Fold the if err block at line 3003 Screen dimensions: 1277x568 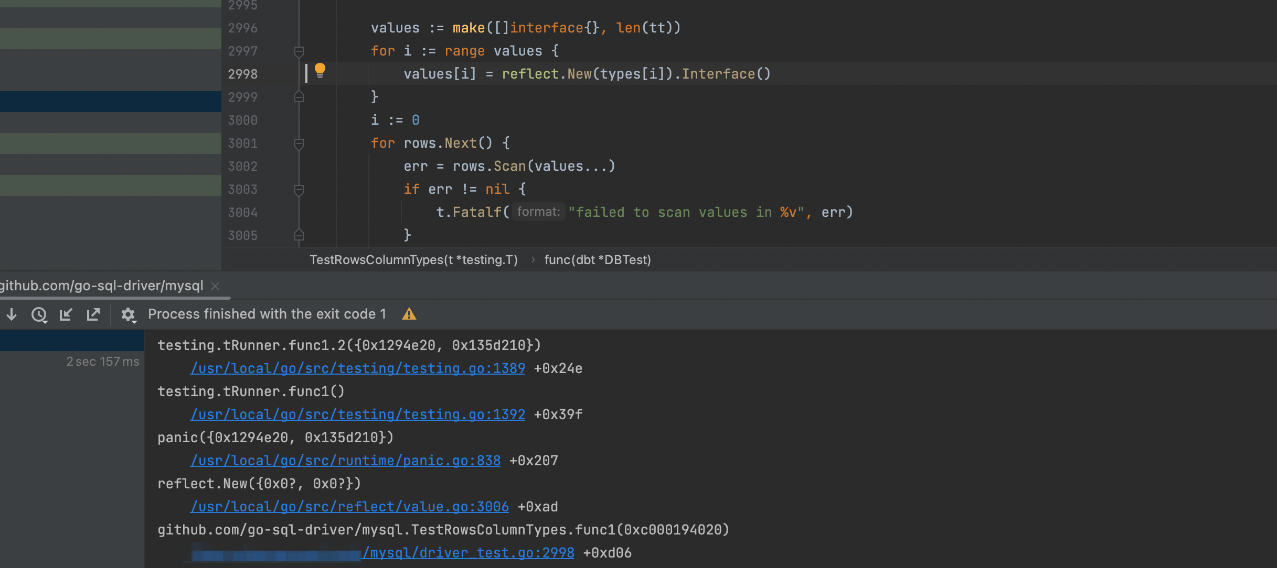pos(299,190)
